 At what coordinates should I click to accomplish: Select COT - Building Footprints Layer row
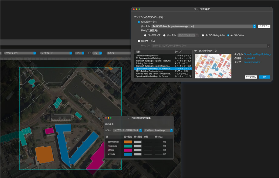pos(163,71)
